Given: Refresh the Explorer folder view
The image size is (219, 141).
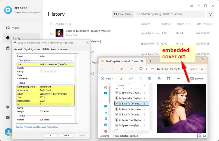Looking at the screenshot, I should coord(131,69).
